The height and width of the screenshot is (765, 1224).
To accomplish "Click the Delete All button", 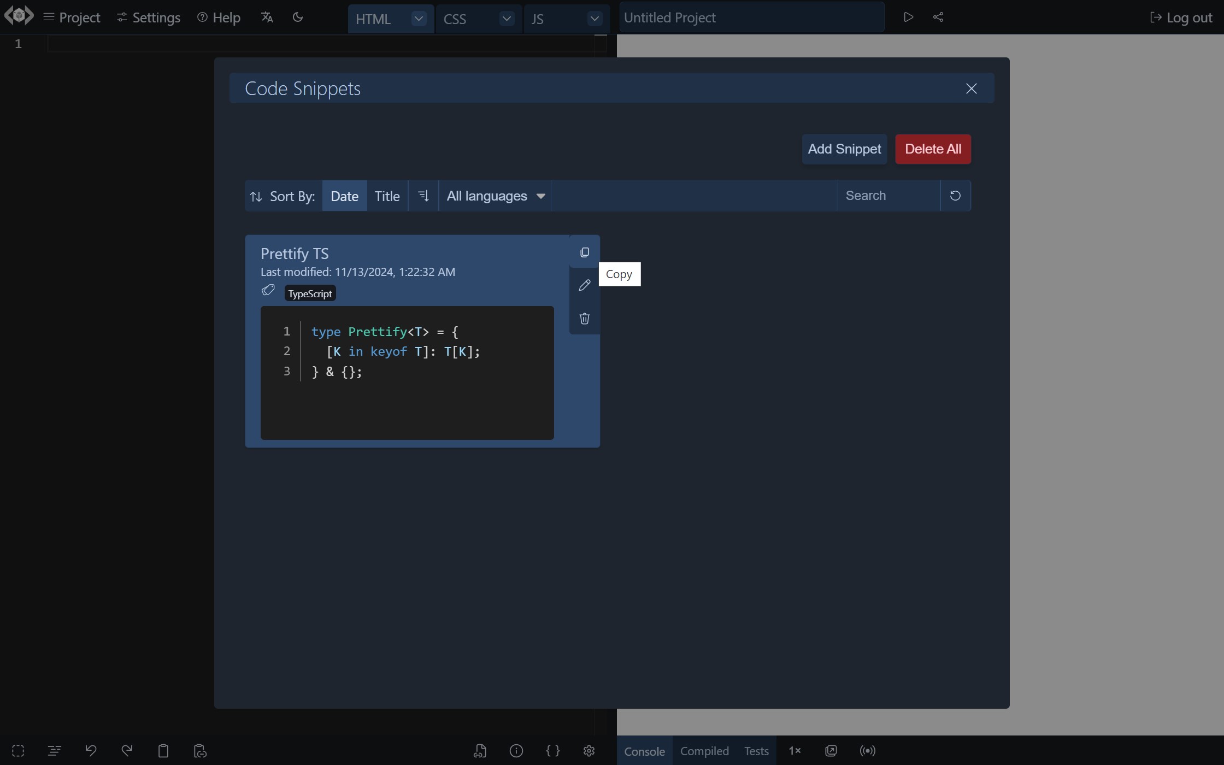I will pyautogui.click(x=933, y=149).
